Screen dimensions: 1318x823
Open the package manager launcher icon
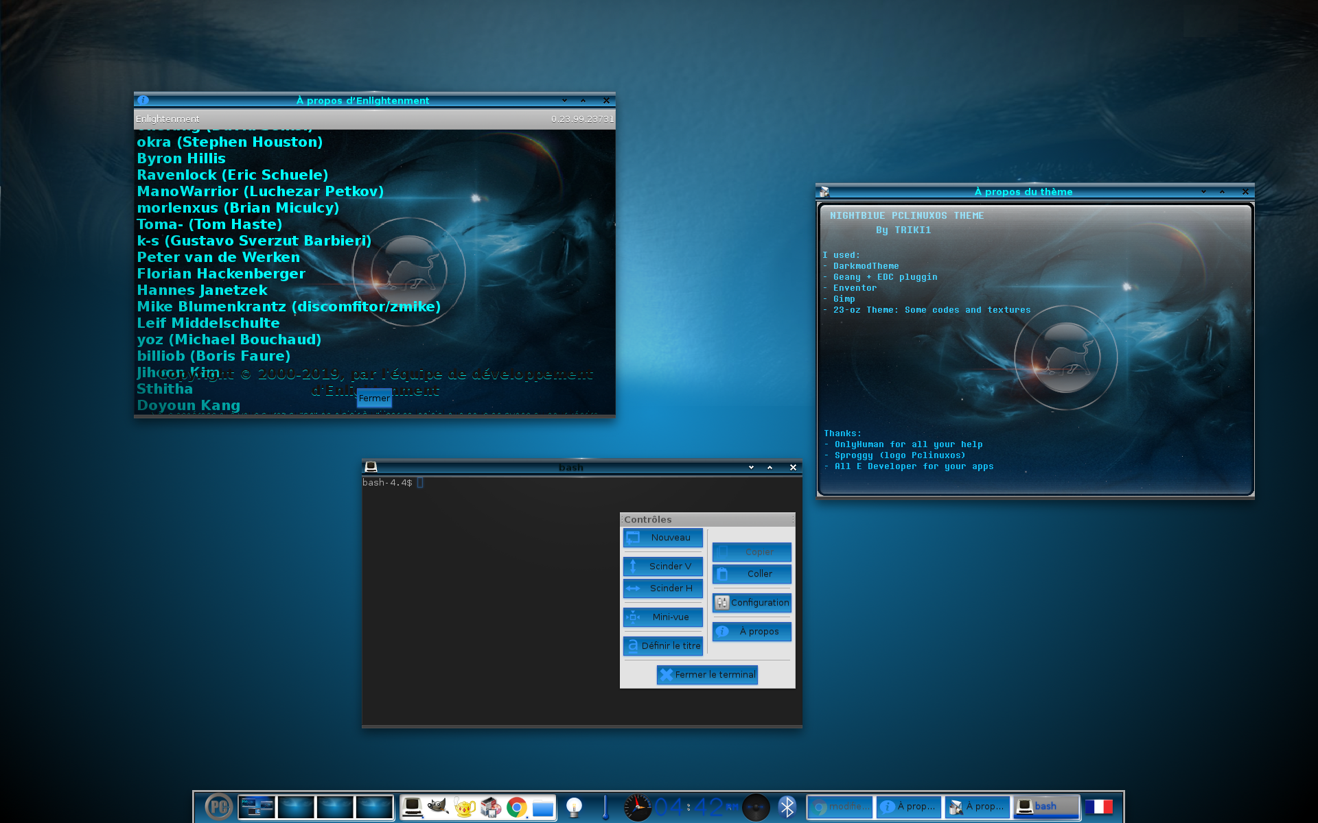491,807
